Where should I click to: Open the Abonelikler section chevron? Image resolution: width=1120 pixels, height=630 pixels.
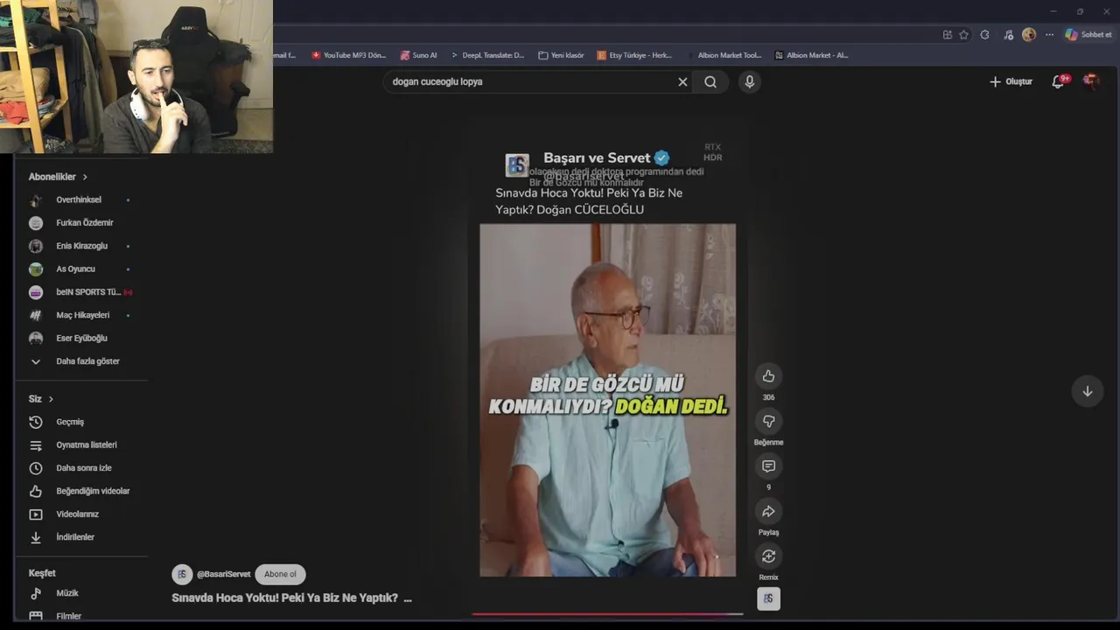coord(85,177)
